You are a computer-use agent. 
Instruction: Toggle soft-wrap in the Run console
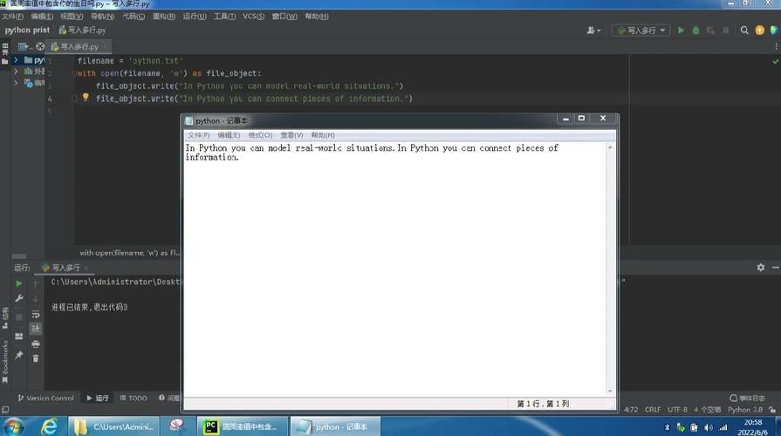point(36,314)
